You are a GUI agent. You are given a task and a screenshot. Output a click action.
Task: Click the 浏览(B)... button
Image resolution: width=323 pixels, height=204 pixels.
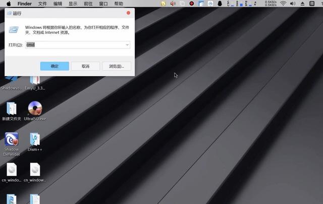[x=116, y=66]
